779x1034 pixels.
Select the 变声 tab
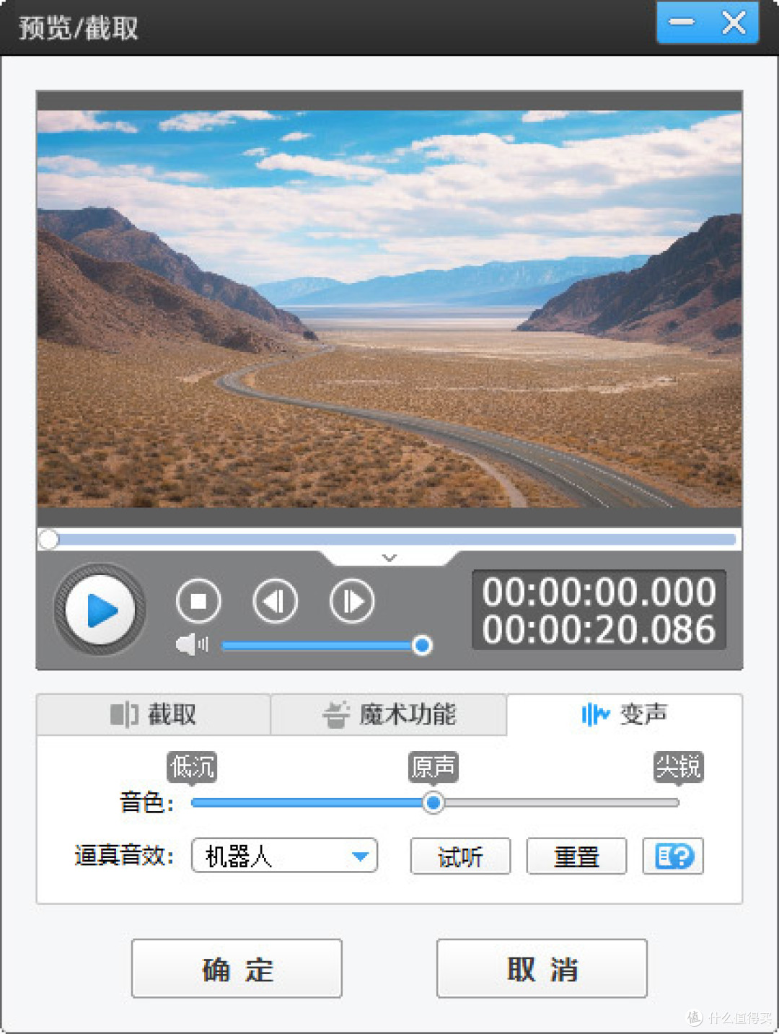point(625,715)
